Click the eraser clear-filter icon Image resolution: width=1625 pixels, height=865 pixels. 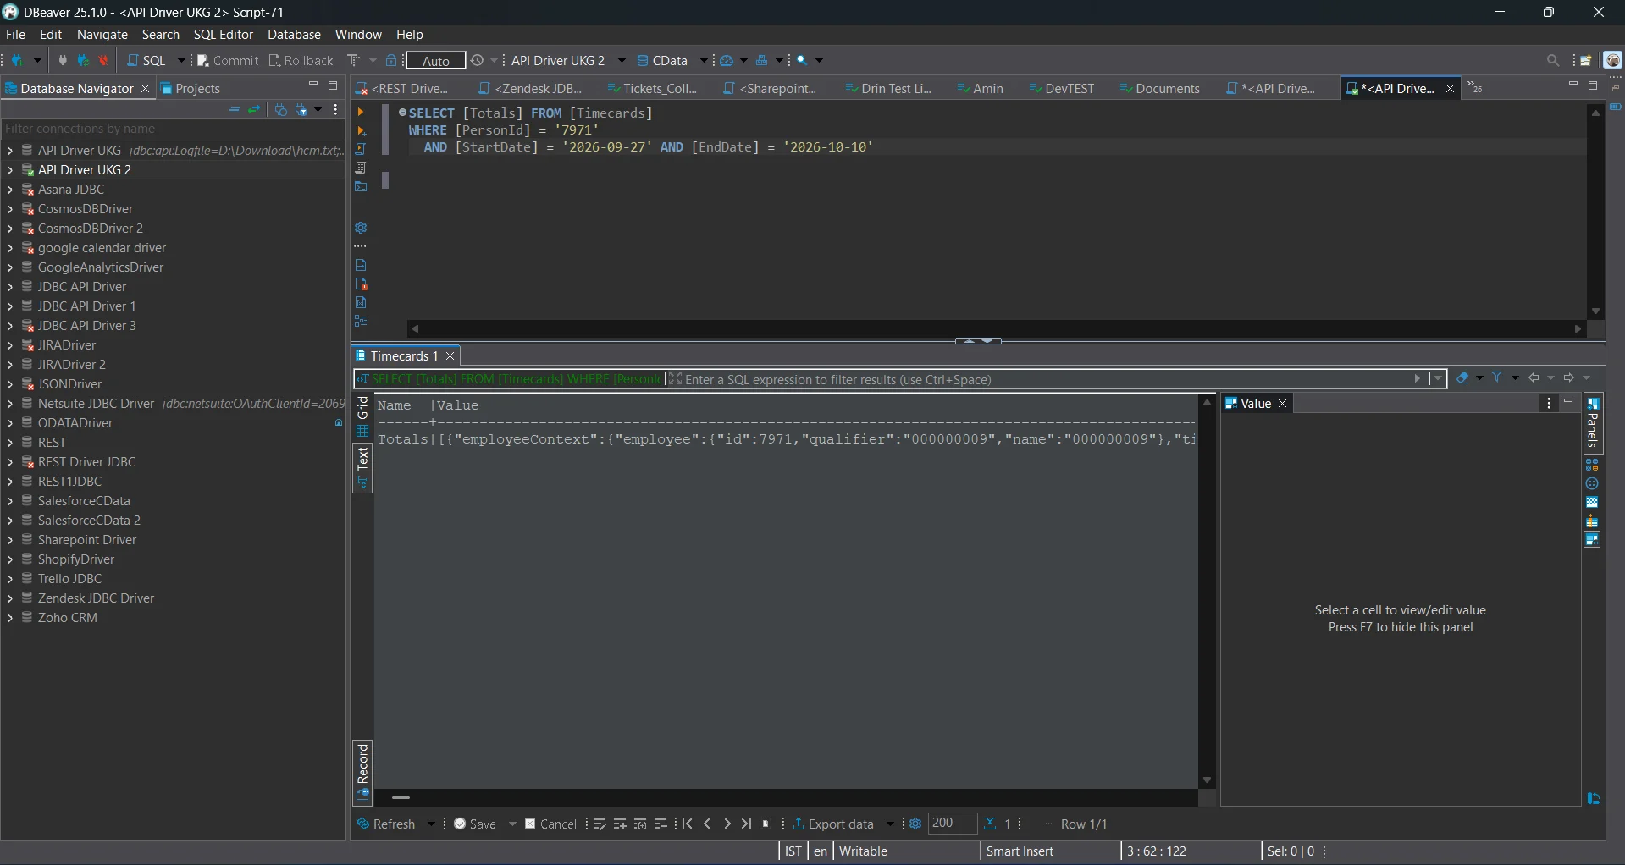(x=1462, y=377)
